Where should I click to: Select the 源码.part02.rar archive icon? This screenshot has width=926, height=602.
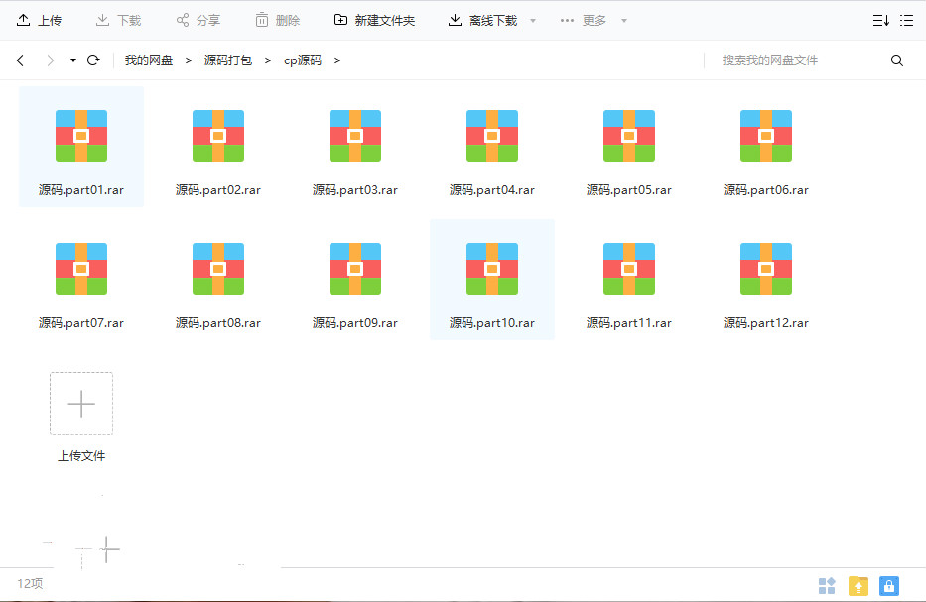pyautogui.click(x=218, y=136)
